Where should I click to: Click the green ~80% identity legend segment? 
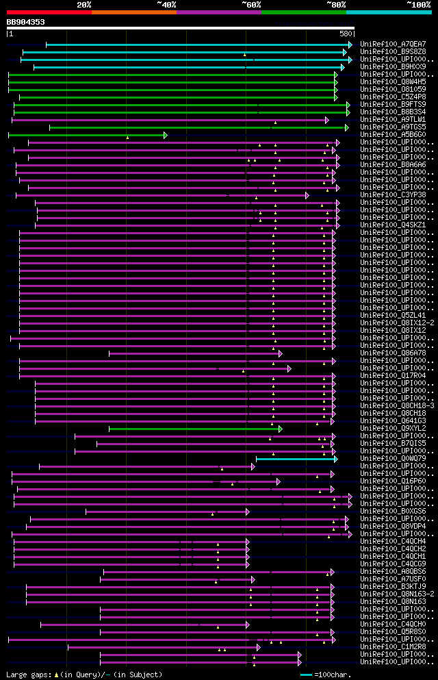tap(304, 12)
